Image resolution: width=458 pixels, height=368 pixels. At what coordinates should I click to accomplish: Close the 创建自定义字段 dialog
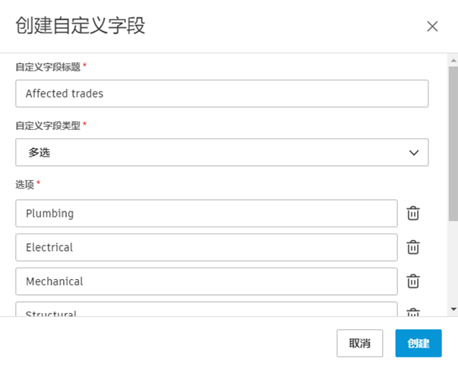pos(432,27)
